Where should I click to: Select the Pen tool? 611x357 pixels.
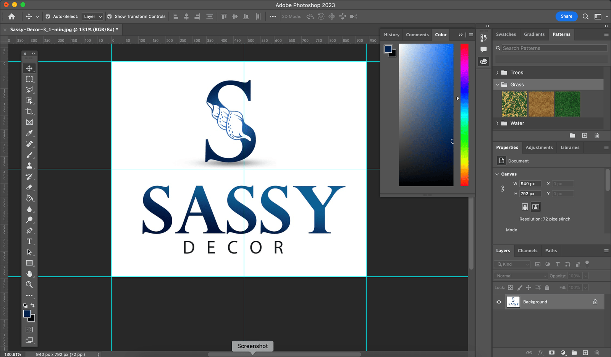pyautogui.click(x=29, y=231)
